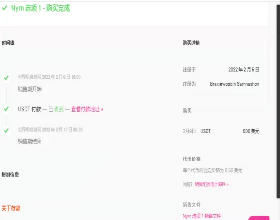Click the 代币价格 label
This screenshot has height=220, width=280.
[192, 159]
